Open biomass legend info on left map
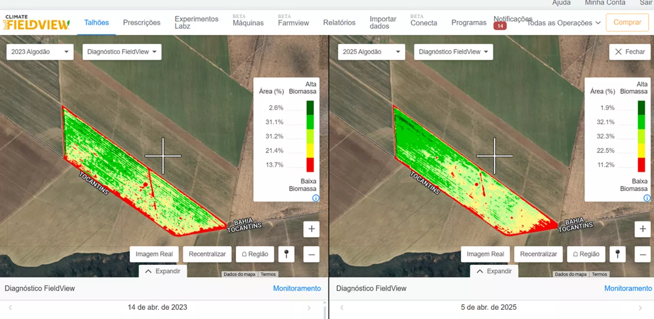This screenshot has width=654, height=319. pos(316,198)
